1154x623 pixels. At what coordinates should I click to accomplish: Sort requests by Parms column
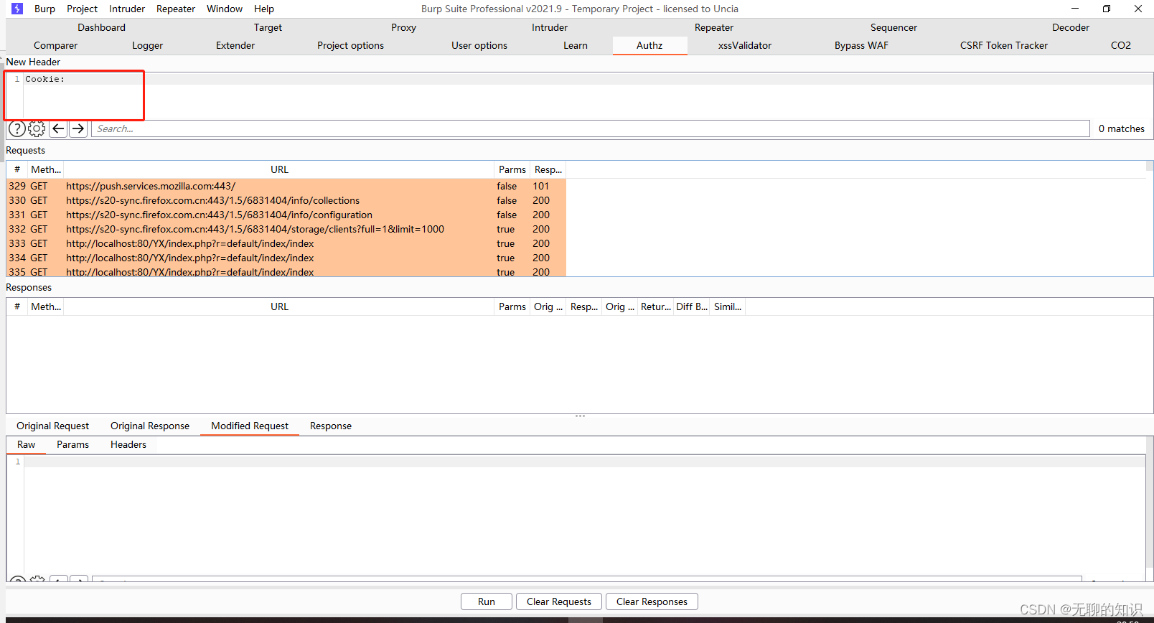[512, 169]
